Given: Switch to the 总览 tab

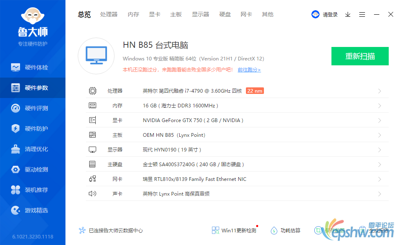Looking at the screenshot, I should (84, 15).
